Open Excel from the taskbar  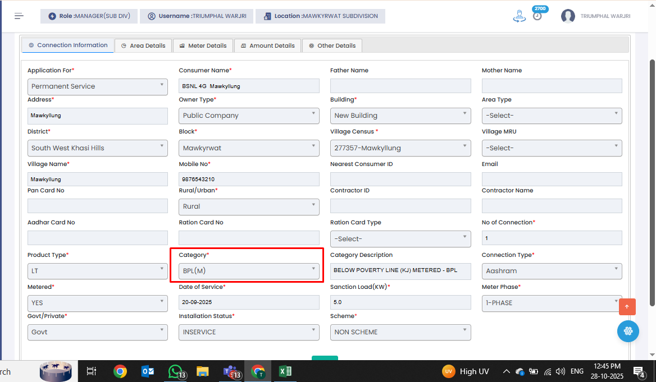(x=285, y=371)
